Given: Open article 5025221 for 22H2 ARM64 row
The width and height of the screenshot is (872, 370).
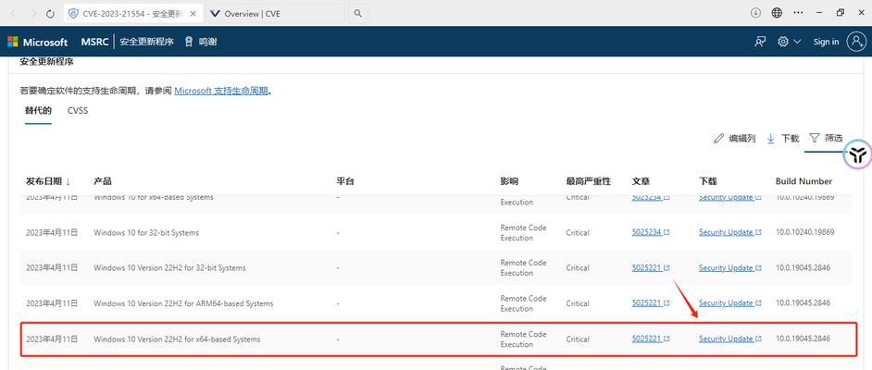Looking at the screenshot, I should point(651,303).
